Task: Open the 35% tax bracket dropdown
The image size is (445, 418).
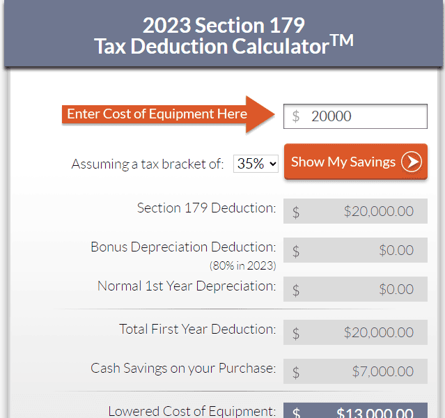Action: pos(256,164)
